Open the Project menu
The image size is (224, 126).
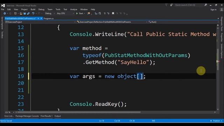(x=24, y=9)
